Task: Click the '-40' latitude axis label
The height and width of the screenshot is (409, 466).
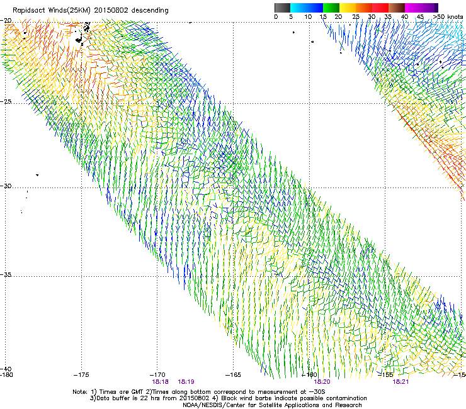Action: 6,369
